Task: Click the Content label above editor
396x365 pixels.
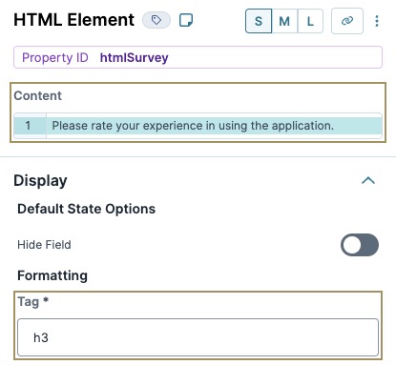Action: [x=38, y=96]
